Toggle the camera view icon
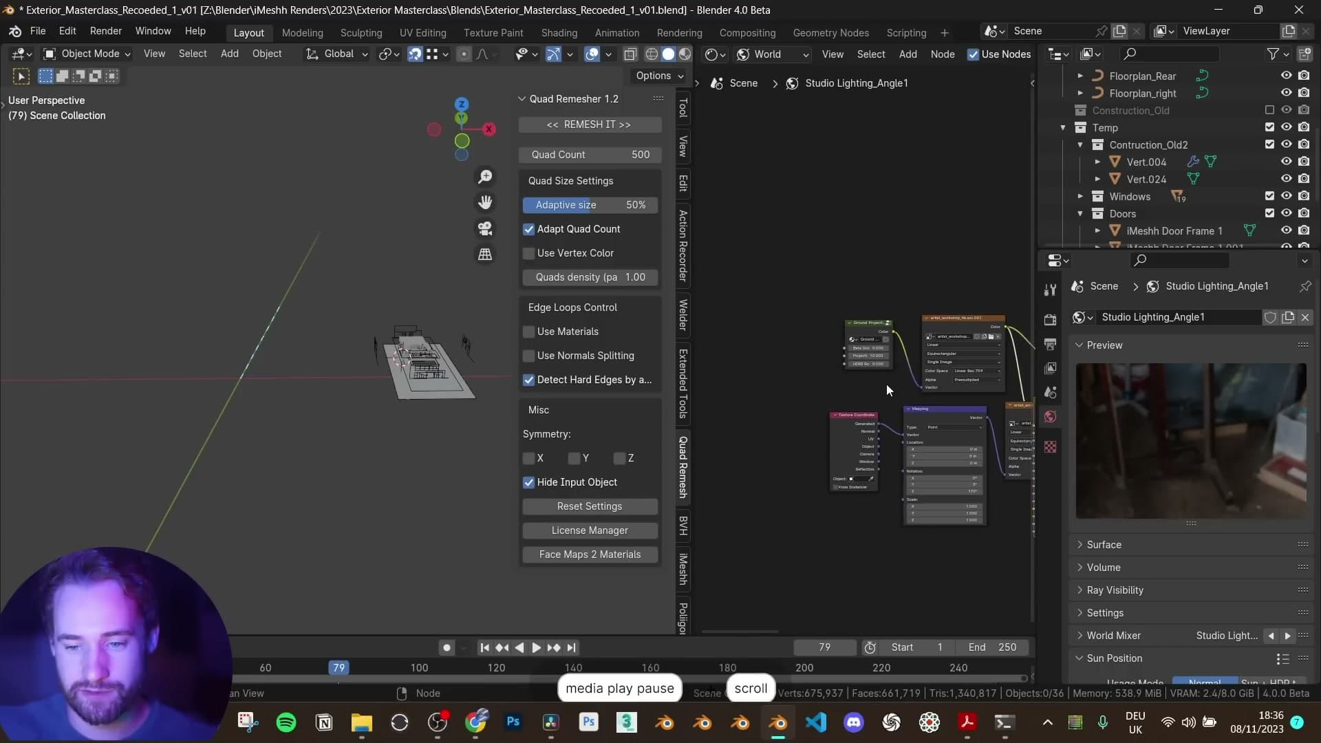The width and height of the screenshot is (1321, 743). (485, 228)
